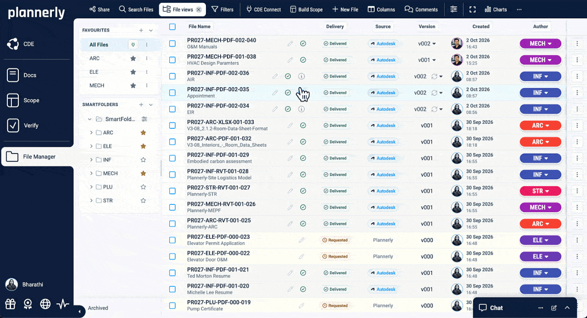
Task: Open the settings sliders toolbar icon
Action: point(454,9)
